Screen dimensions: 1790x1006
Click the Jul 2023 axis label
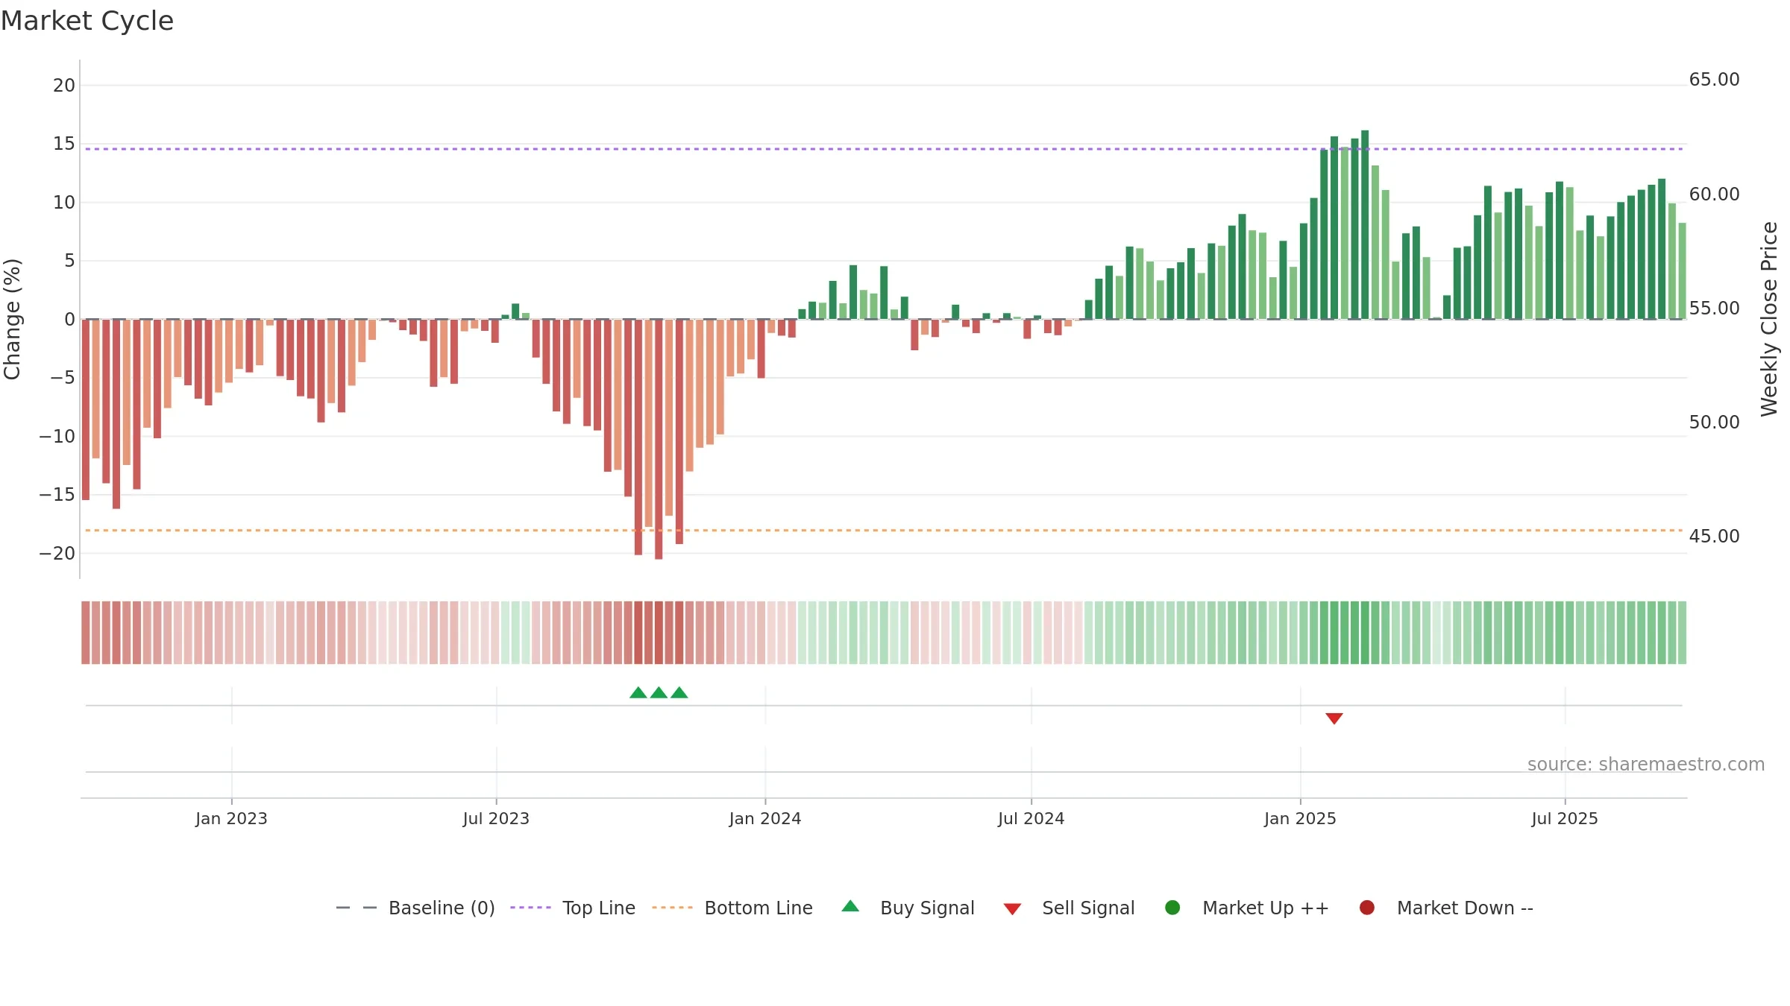click(x=496, y=818)
